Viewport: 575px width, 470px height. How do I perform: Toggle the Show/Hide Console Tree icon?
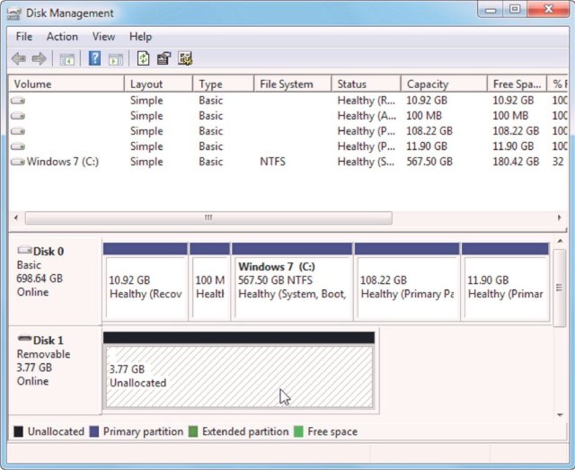point(66,59)
